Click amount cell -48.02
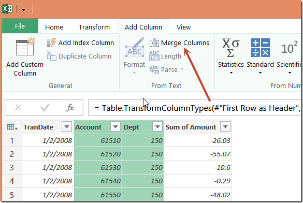Image resolution: width=303 pixels, height=203 pixels. [198, 195]
